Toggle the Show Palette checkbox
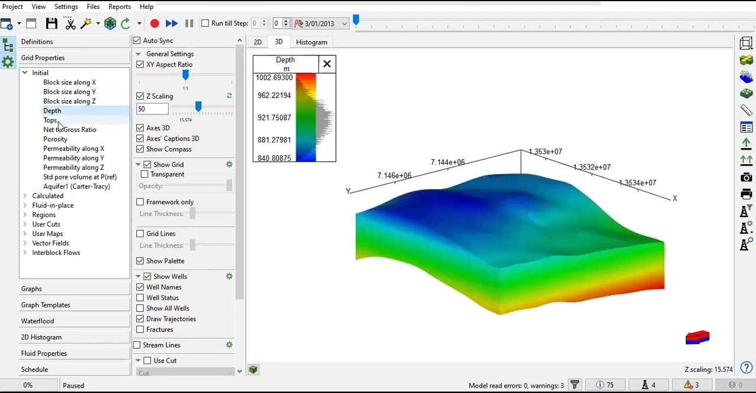756x393 pixels. click(x=140, y=261)
